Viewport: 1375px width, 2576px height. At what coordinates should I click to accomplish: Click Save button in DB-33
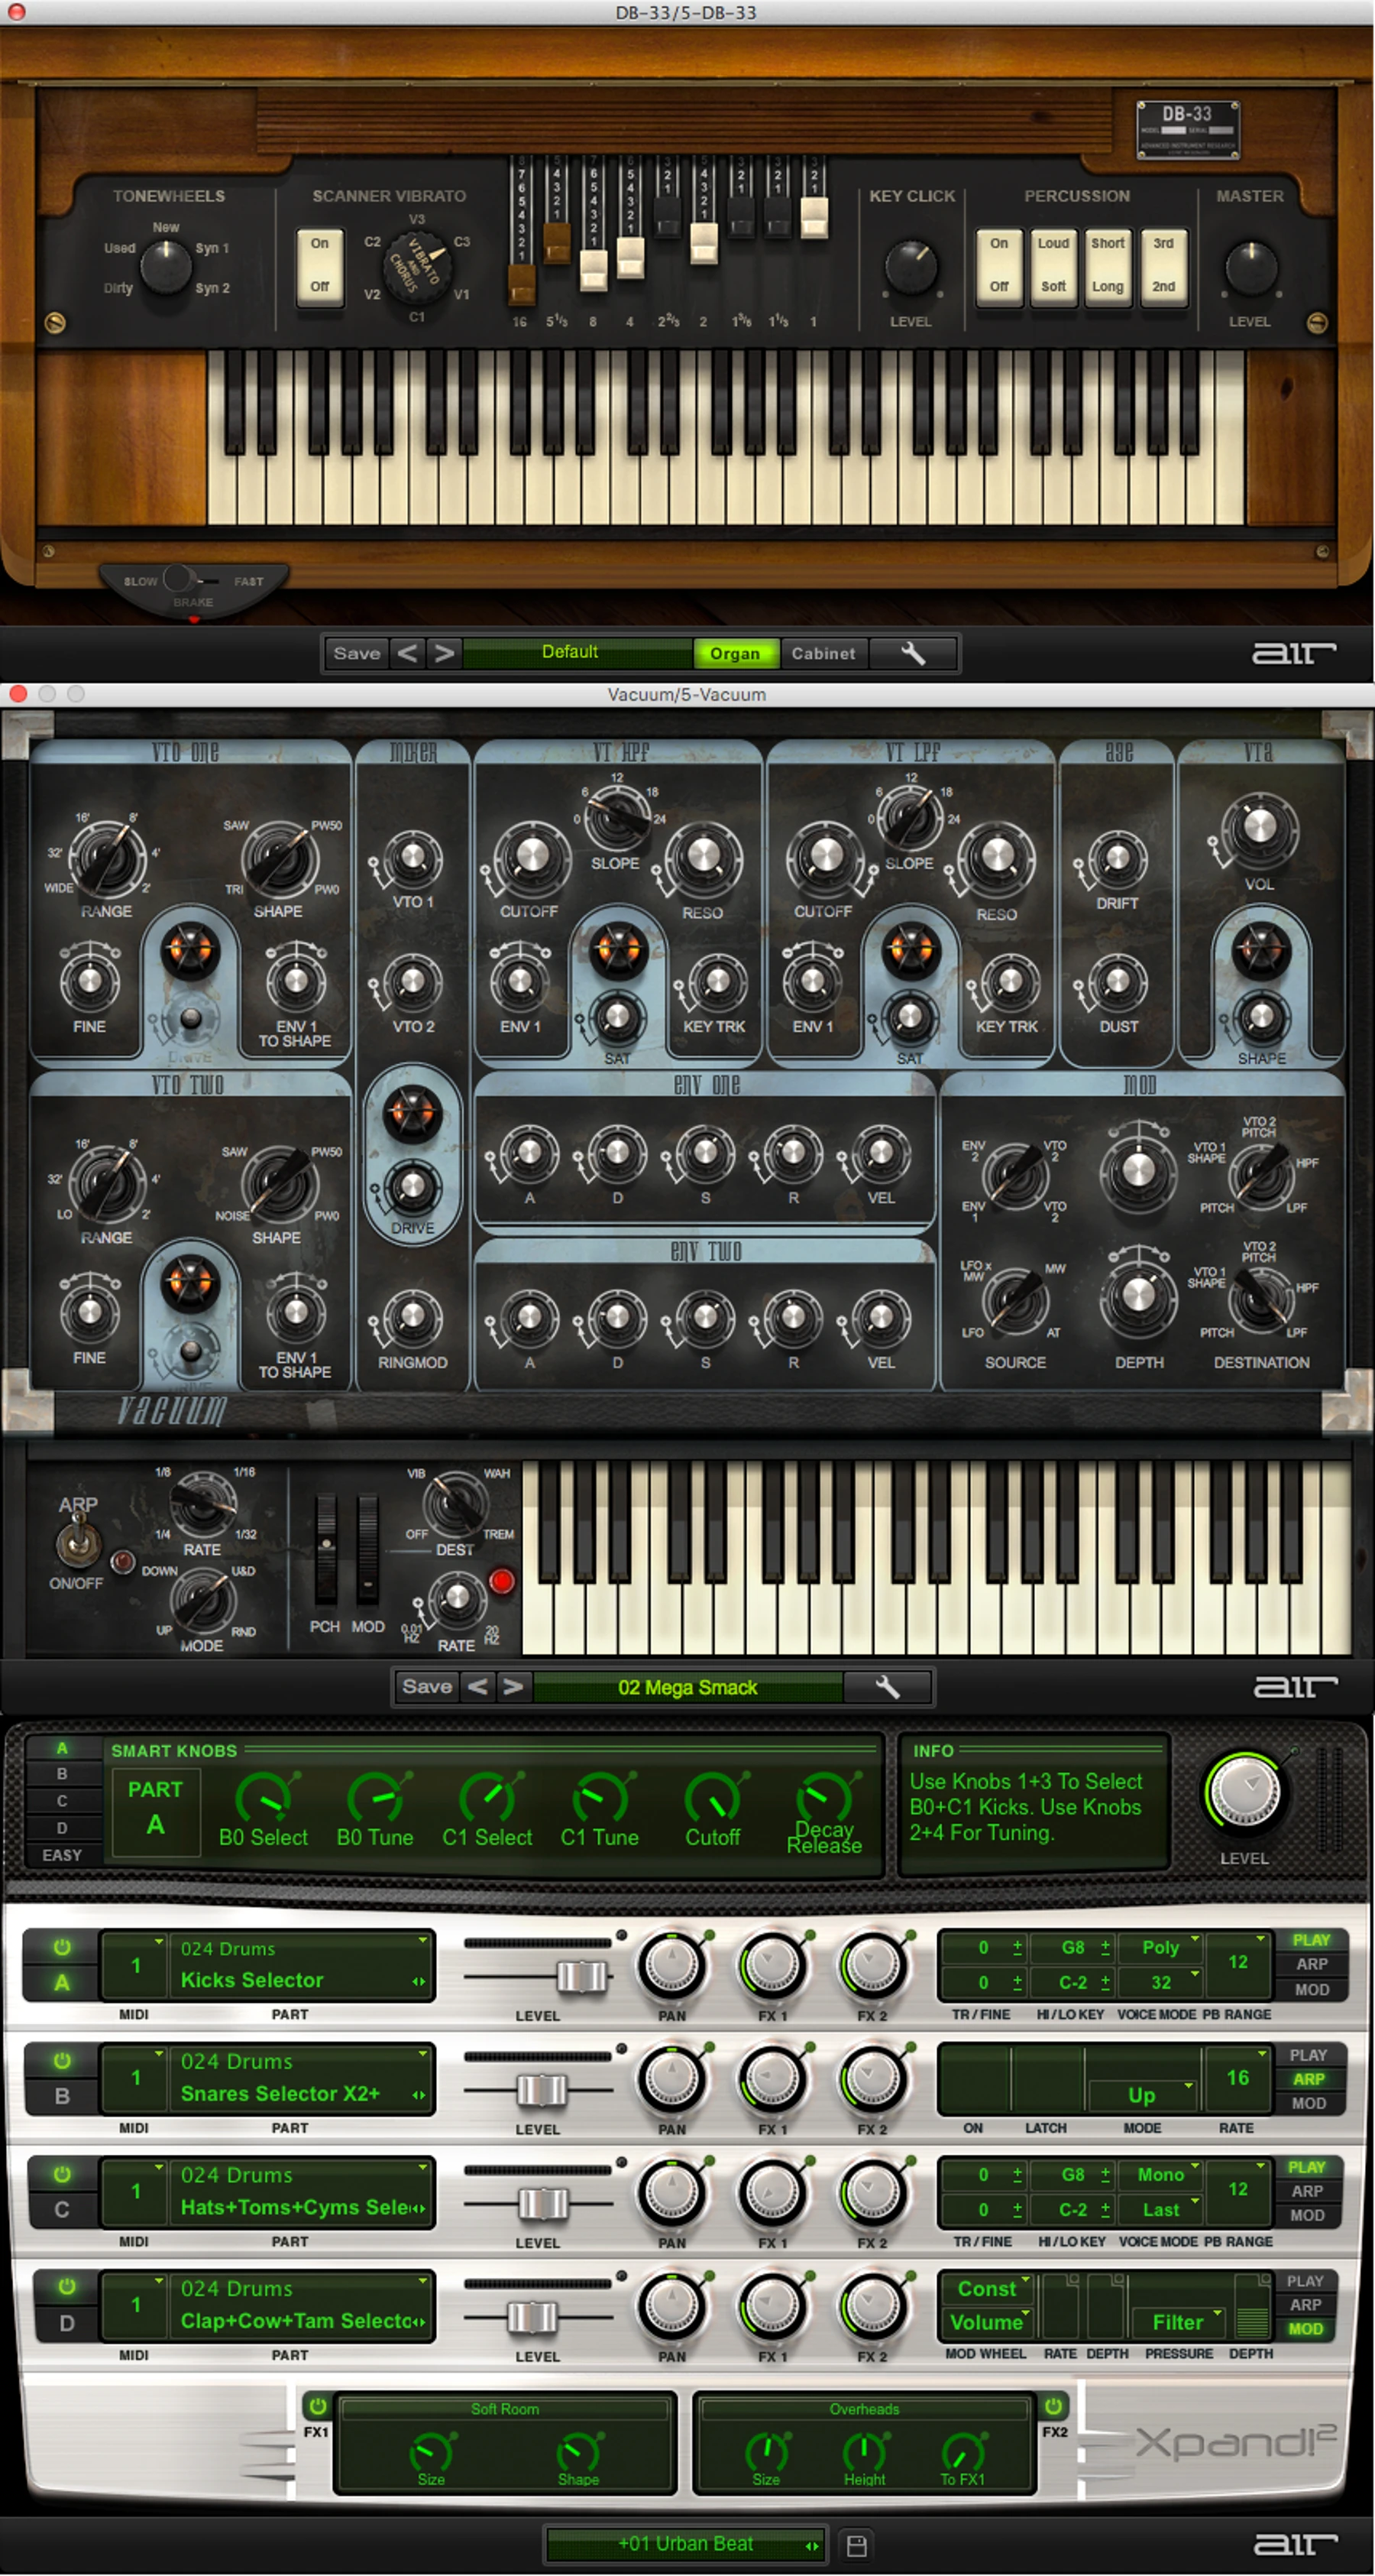[357, 653]
